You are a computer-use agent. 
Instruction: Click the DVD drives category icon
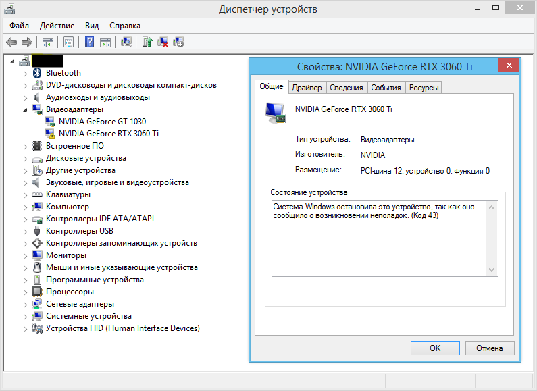[37, 85]
